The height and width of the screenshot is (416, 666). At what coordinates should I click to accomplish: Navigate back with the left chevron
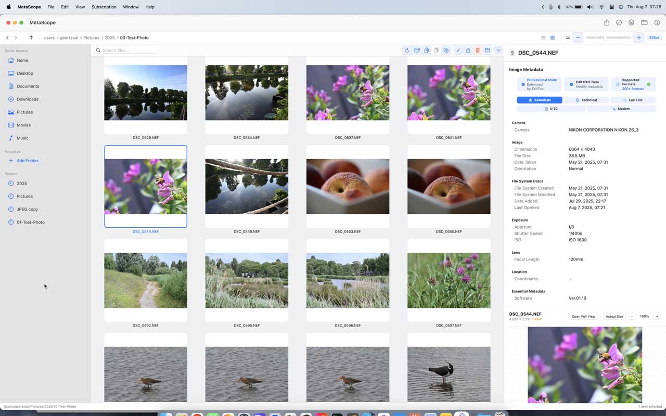click(x=7, y=37)
